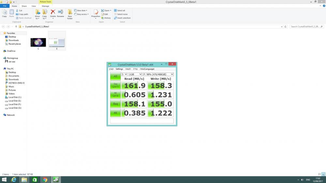Screen dimensions: 326x183
Task: Expand the Open button dropdown
Action: point(111,10)
